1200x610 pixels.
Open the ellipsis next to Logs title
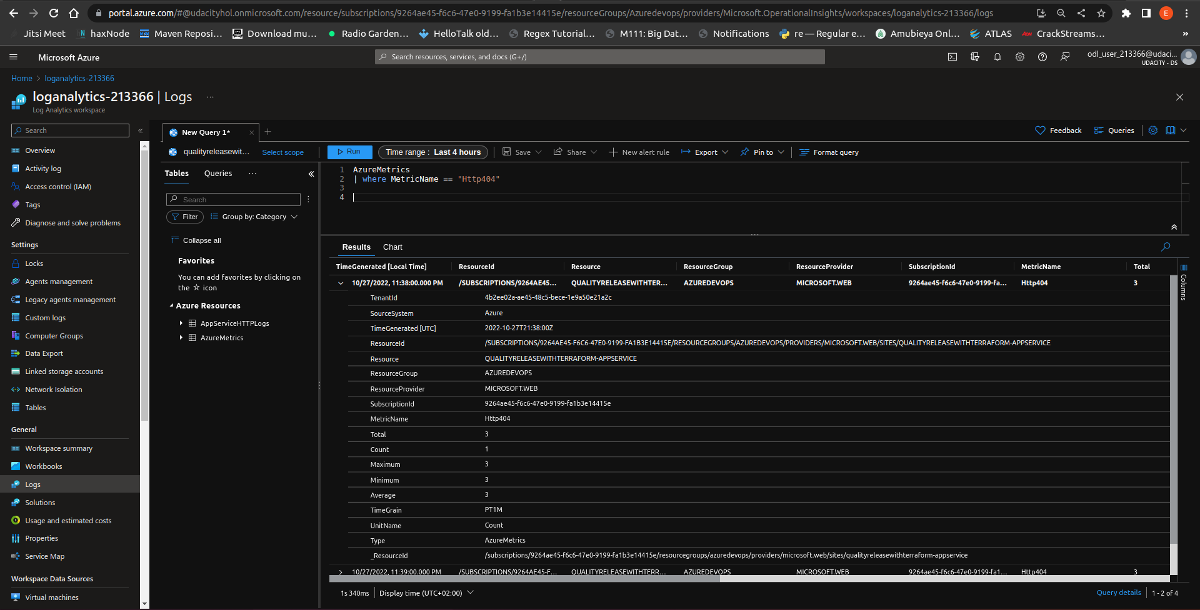(211, 97)
